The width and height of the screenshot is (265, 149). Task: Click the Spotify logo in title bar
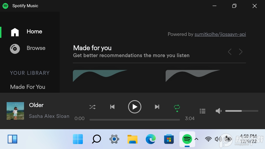6,6
